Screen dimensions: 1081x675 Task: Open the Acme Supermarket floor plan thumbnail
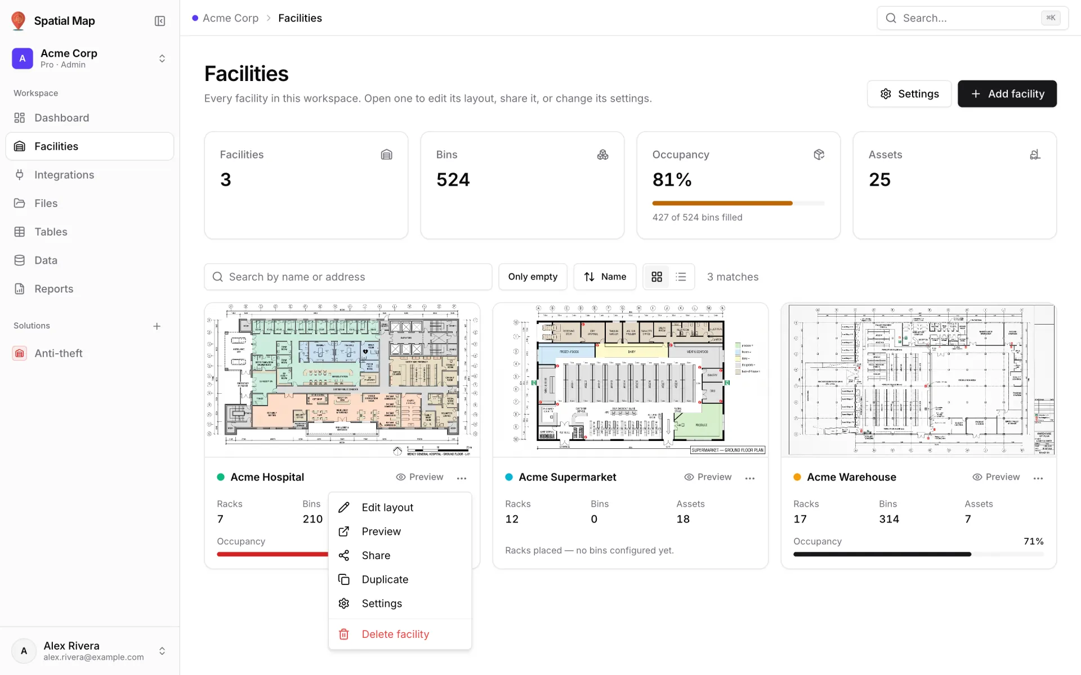630,380
